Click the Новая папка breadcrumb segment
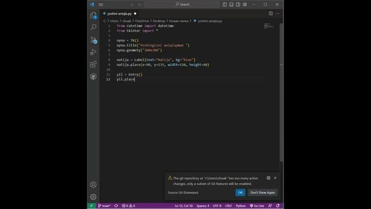The width and height of the screenshot is (371, 209). point(179,21)
